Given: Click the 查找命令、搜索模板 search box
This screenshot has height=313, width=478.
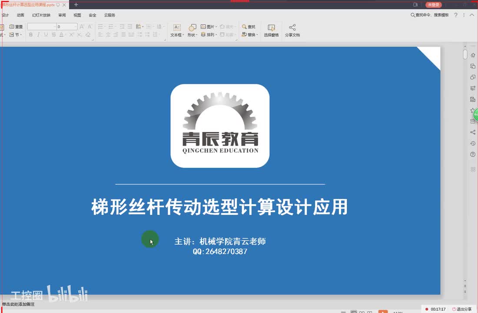Looking at the screenshot, I should point(429,15).
